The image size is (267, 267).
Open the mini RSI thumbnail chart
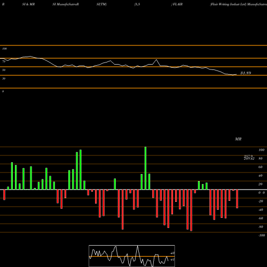[132, 256]
